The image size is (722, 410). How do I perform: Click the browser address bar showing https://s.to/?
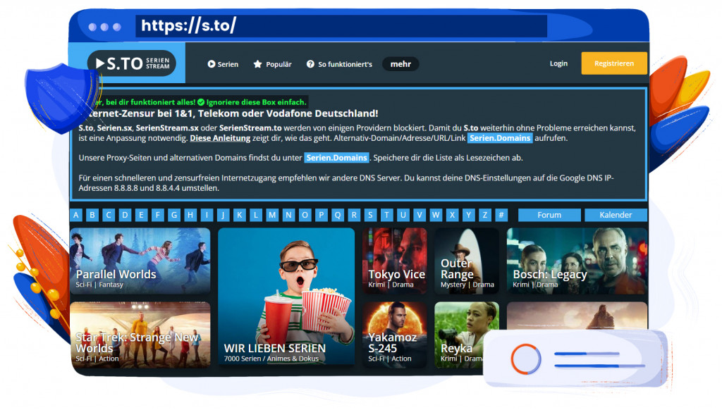(341, 26)
